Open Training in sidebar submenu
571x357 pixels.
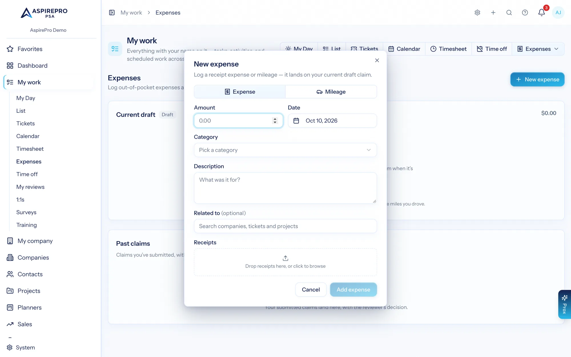click(x=27, y=225)
